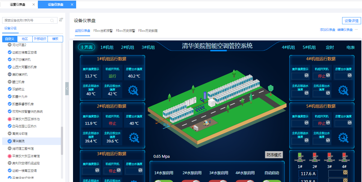Click the search magnifier icon in device search
This screenshot has width=362, height=182.
tap(52, 20)
